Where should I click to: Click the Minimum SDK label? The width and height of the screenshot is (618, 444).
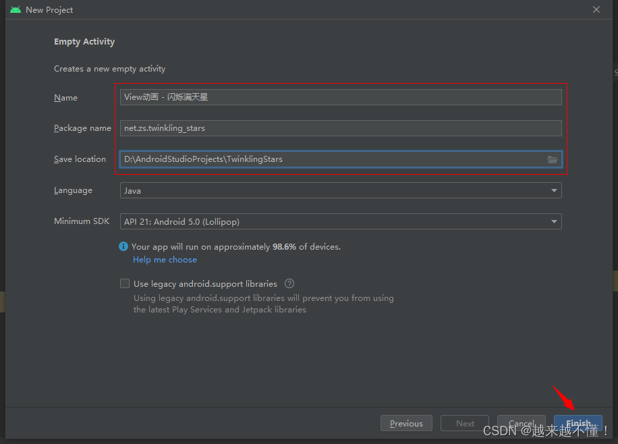82,221
